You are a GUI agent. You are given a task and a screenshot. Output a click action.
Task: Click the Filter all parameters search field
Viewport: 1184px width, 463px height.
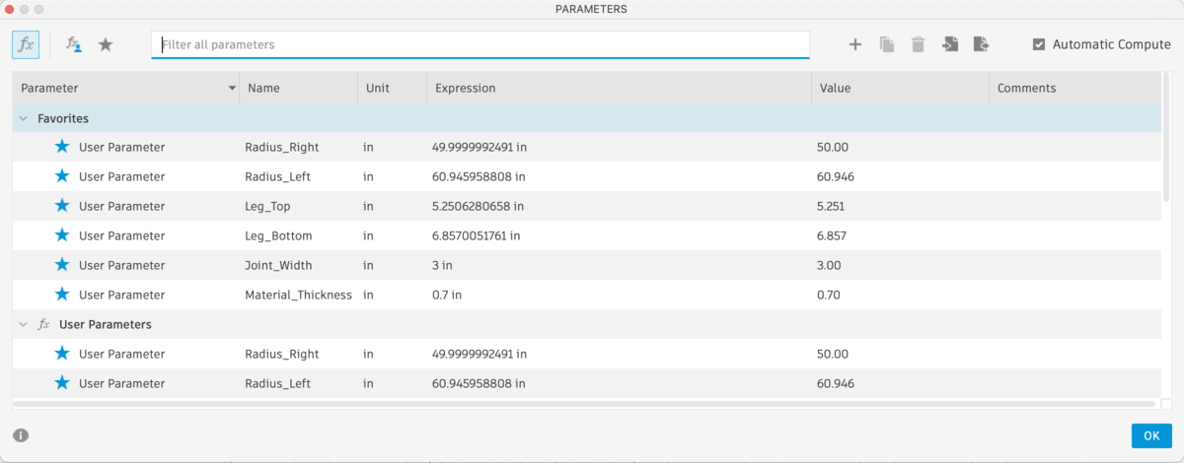(x=481, y=44)
